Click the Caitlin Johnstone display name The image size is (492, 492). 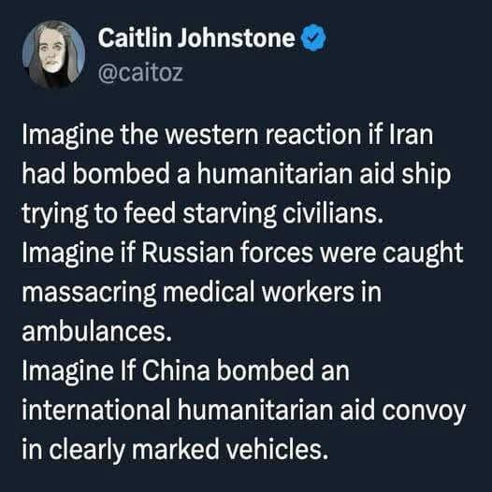click(196, 37)
